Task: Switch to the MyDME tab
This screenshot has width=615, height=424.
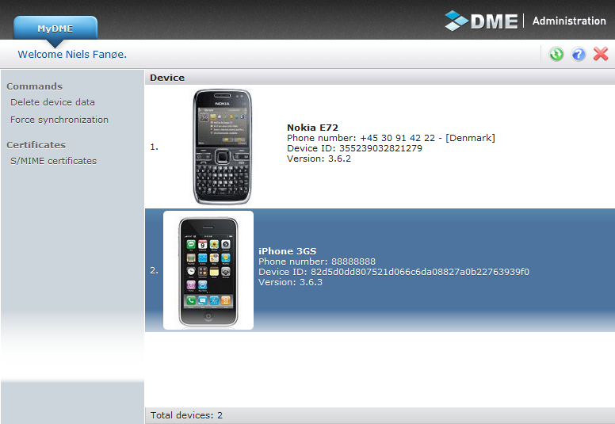Action: pyautogui.click(x=55, y=29)
